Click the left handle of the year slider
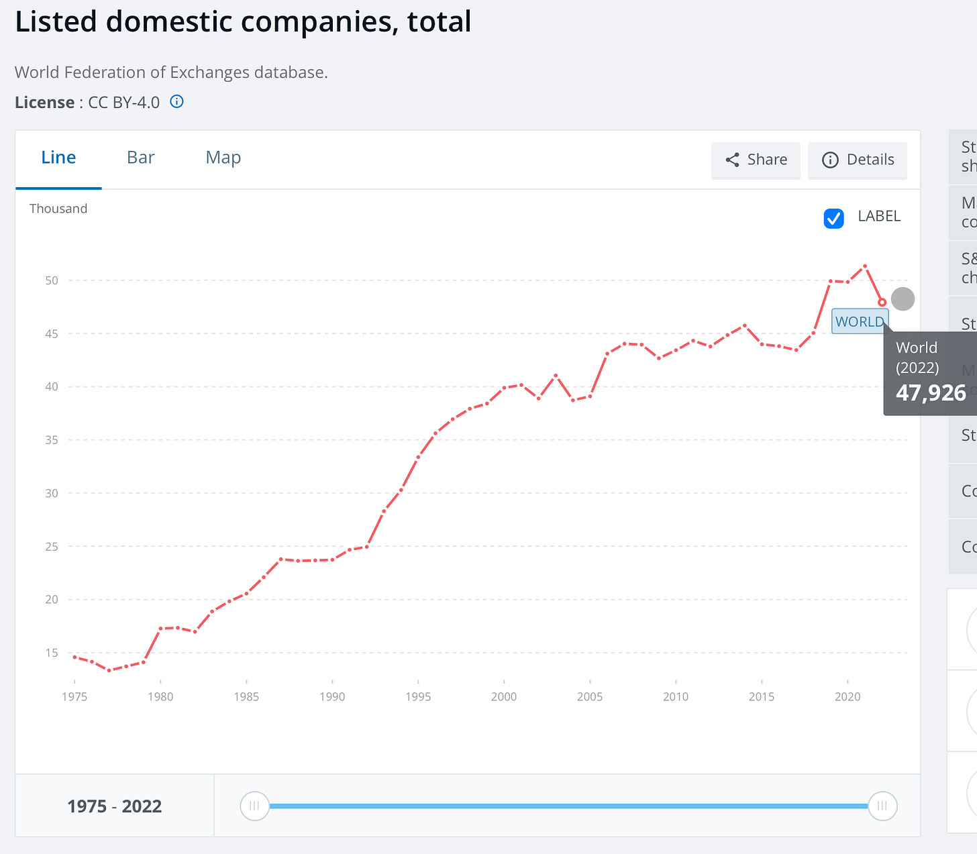The height and width of the screenshot is (854, 977). [x=255, y=806]
